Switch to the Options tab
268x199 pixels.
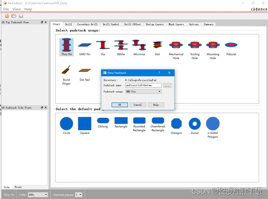pos(194,25)
